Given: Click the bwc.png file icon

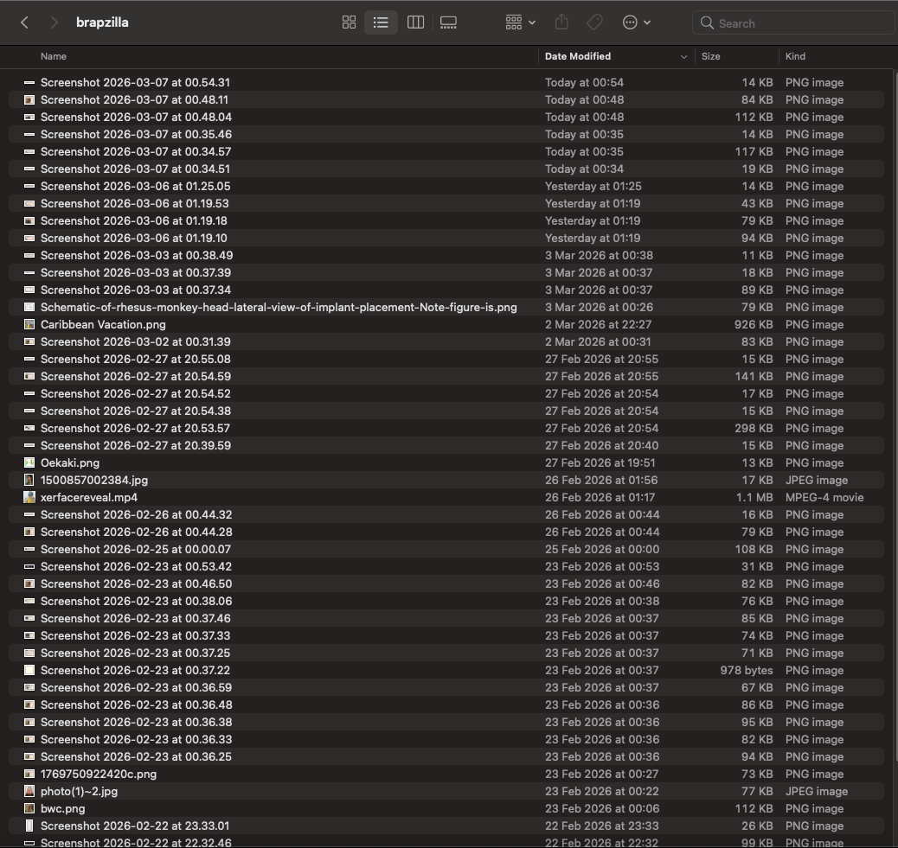Looking at the screenshot, I should pos(29,808).
